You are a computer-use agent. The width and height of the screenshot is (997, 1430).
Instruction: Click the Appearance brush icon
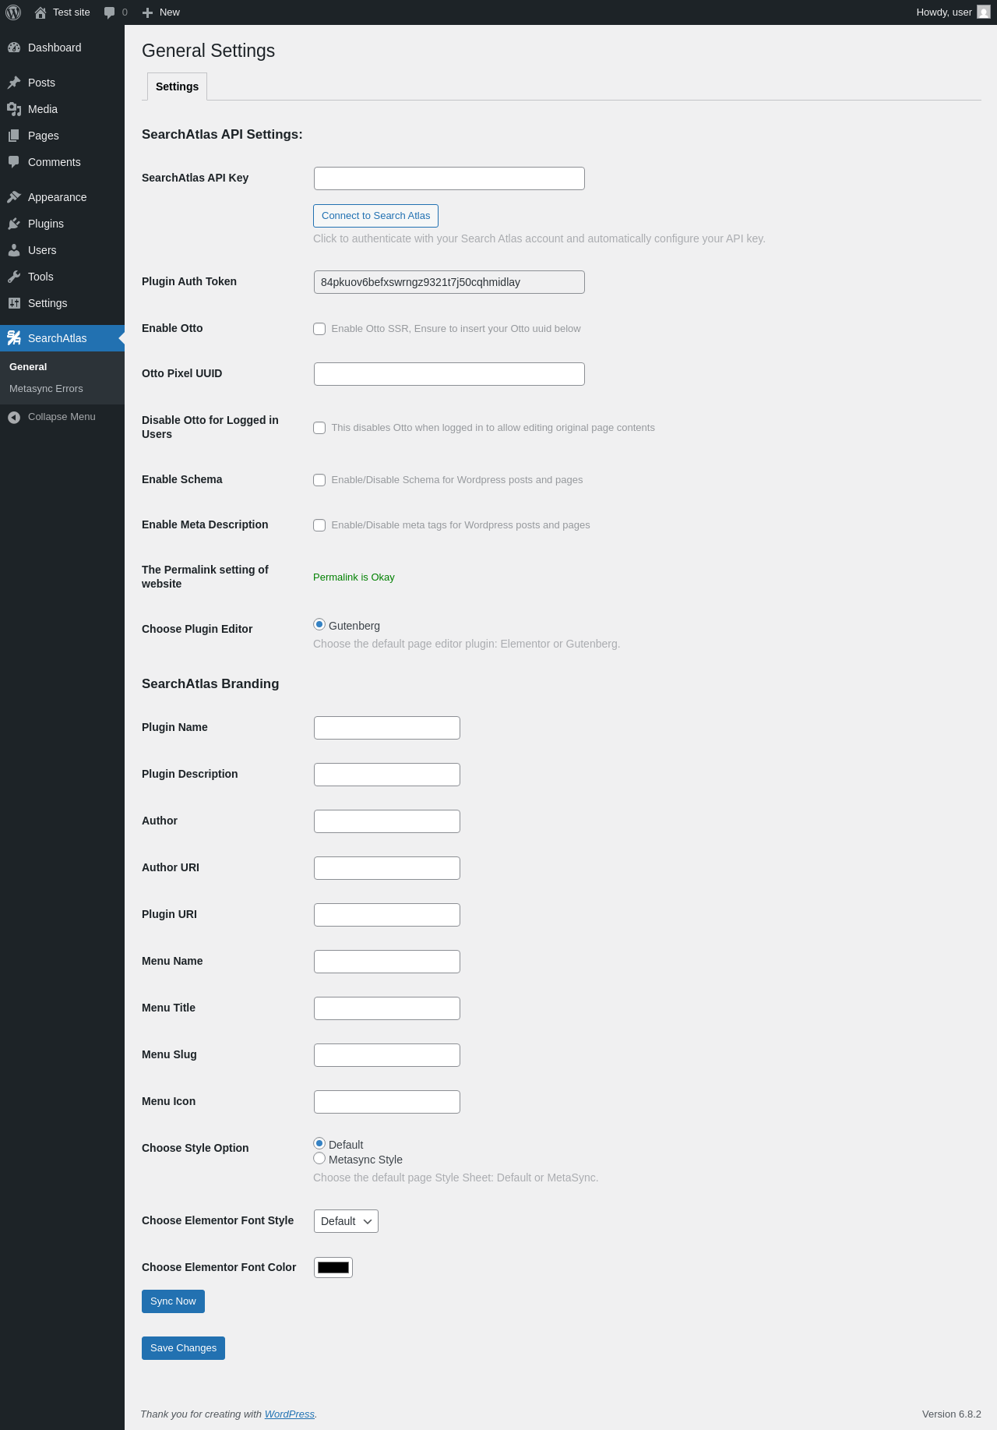coord(14,197)
